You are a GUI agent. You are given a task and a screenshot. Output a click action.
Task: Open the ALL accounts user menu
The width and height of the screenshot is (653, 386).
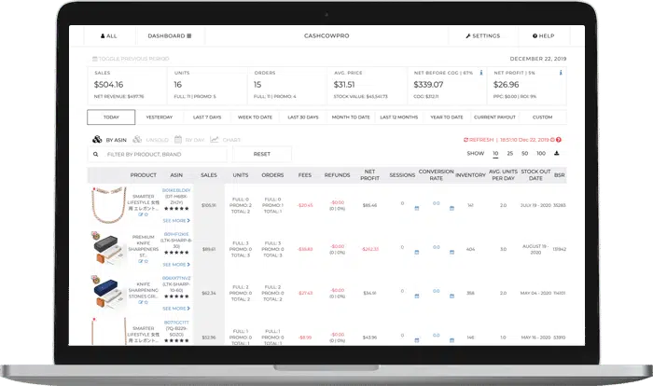[x=109, y=36]
